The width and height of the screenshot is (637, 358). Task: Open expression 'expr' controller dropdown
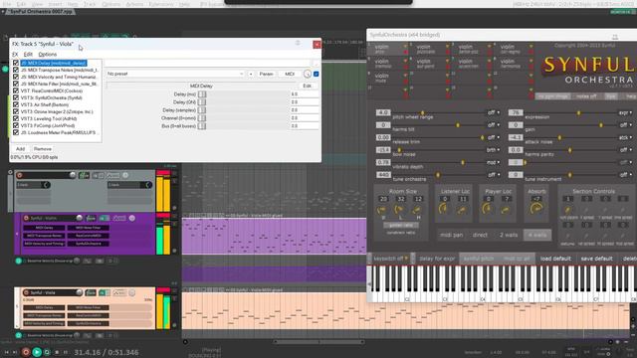[625, 112]
